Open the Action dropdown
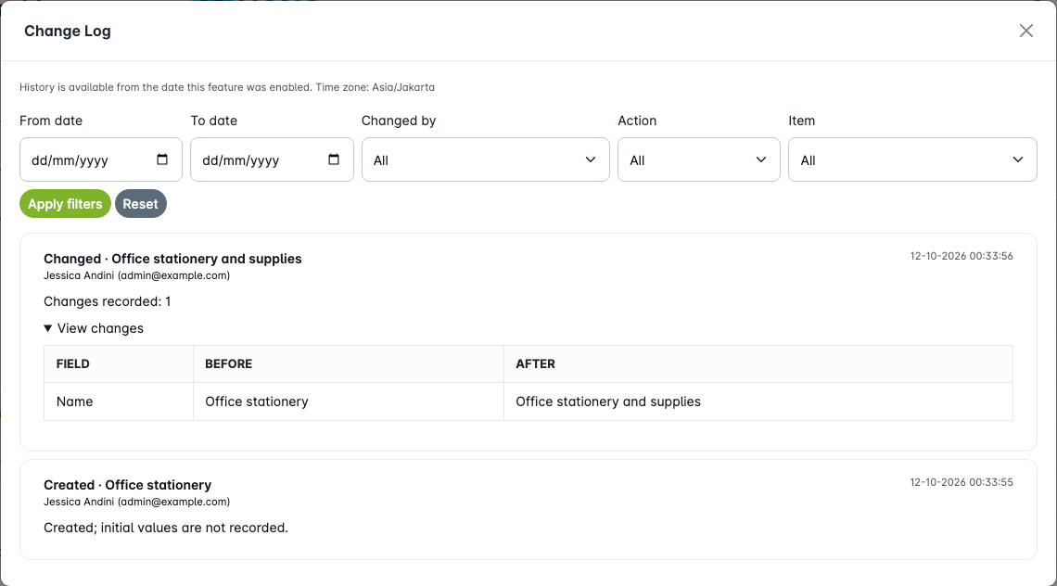 699,159
